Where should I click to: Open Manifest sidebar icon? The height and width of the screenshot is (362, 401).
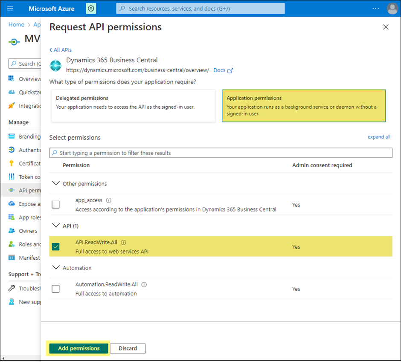12,258
